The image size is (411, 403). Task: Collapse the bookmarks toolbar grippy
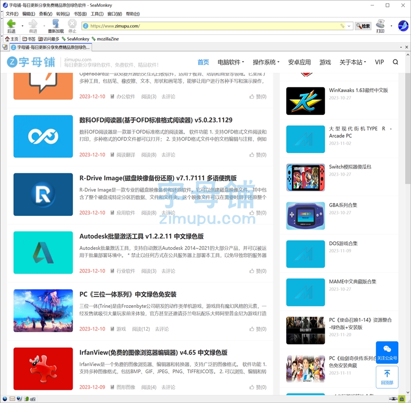coord(2,38)
